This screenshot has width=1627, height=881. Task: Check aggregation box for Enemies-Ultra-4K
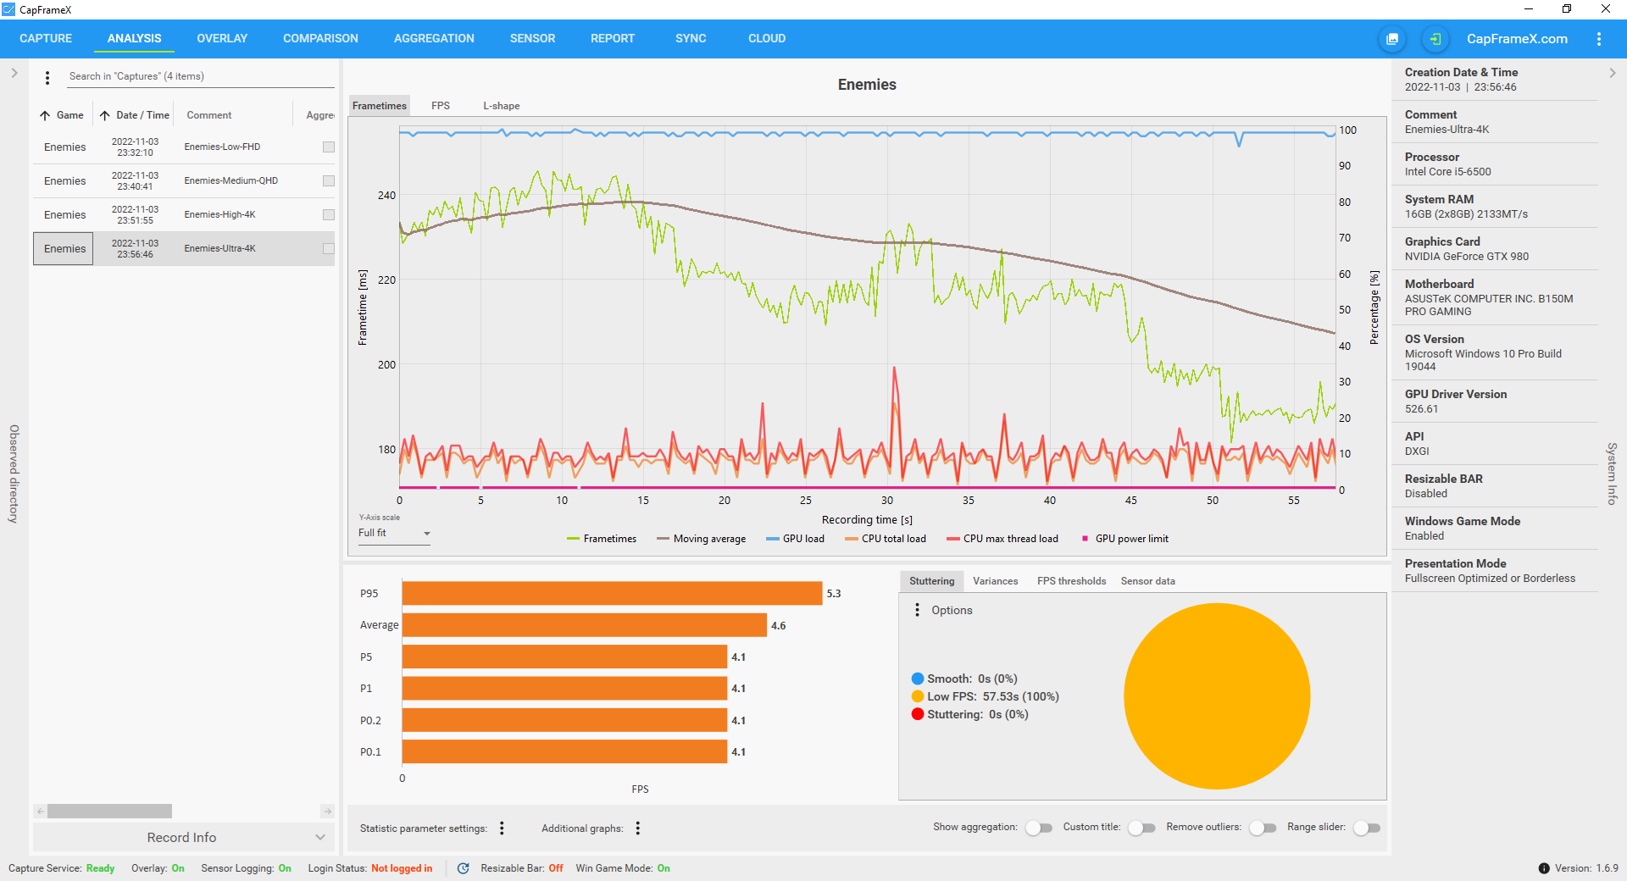329,249
